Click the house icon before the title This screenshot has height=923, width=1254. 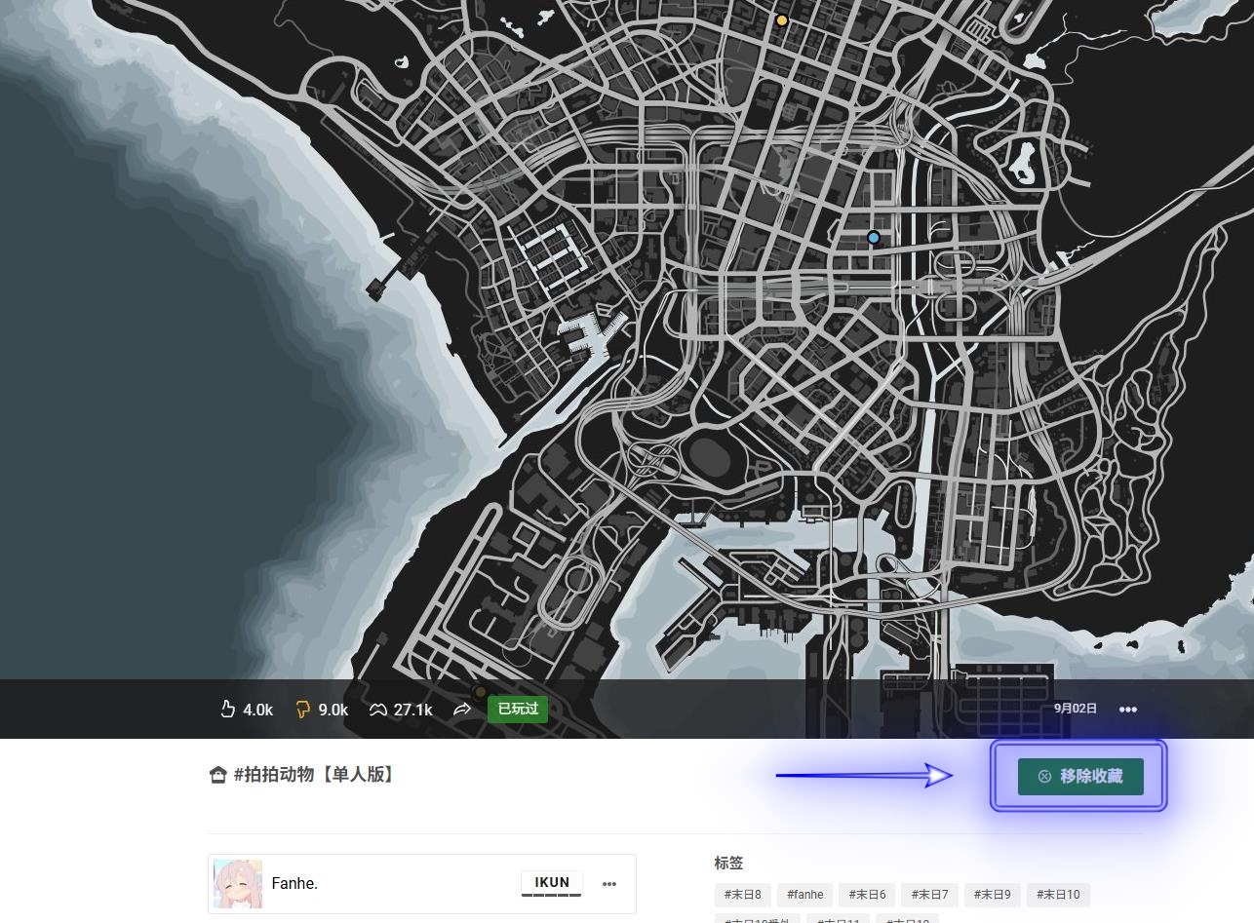218,776
